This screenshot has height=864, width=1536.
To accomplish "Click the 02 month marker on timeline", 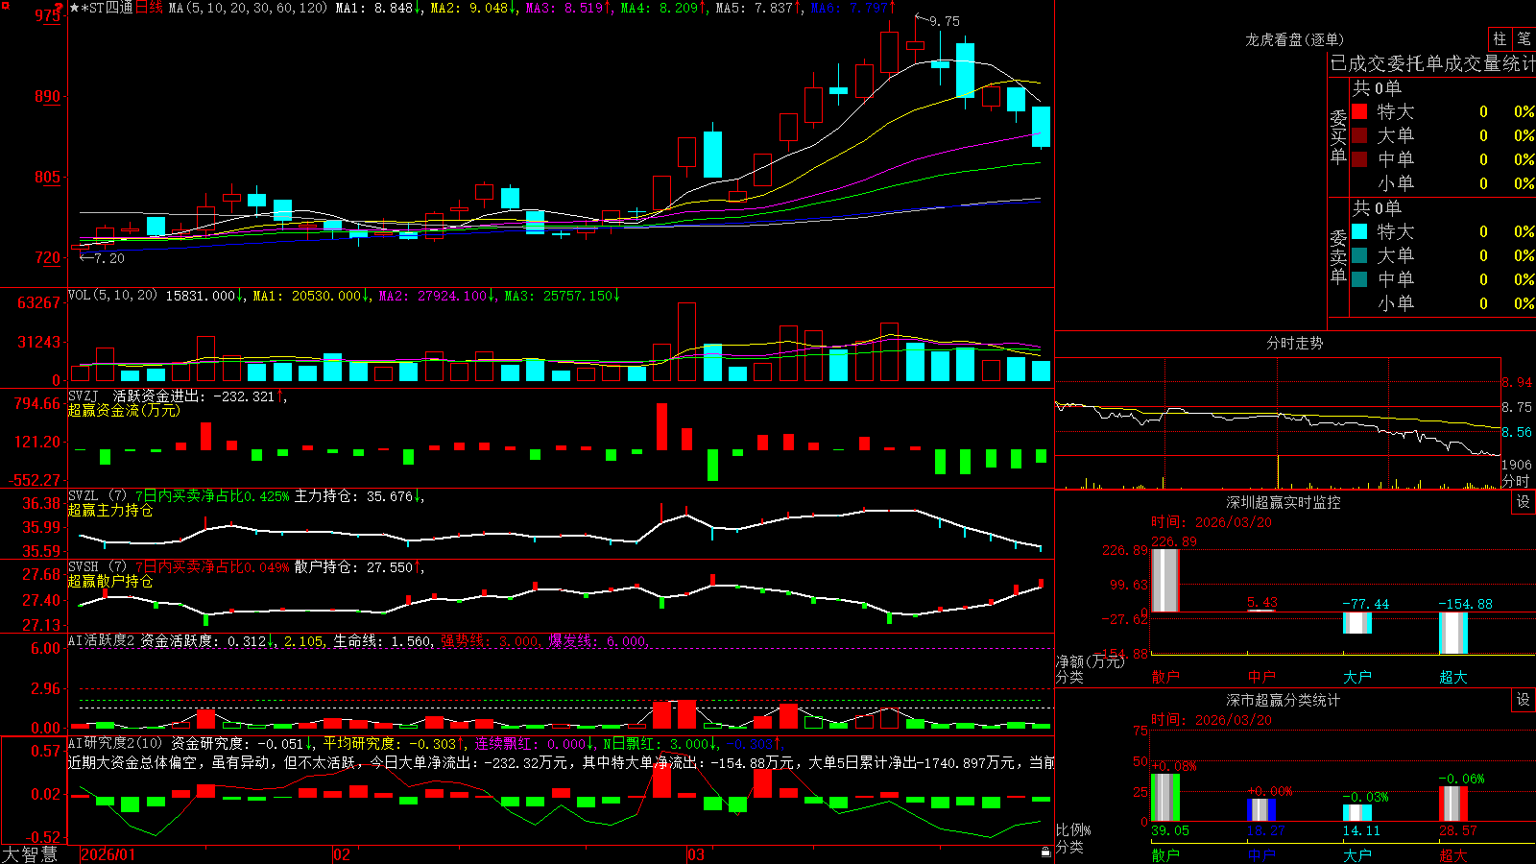I will point(342,854).
